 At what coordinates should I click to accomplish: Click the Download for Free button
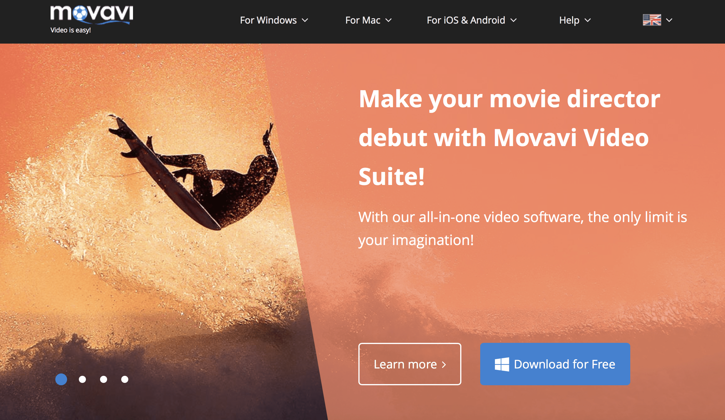554,363
